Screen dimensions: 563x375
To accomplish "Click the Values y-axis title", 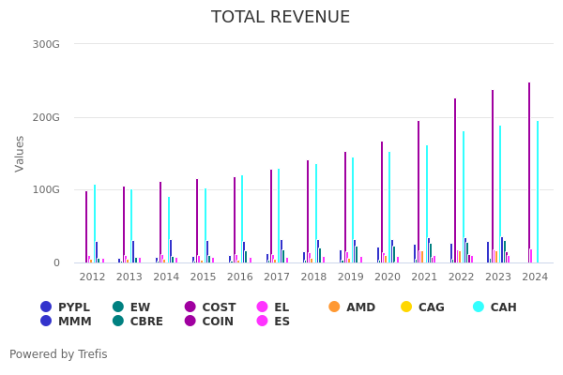I will [x=21, y=153].
